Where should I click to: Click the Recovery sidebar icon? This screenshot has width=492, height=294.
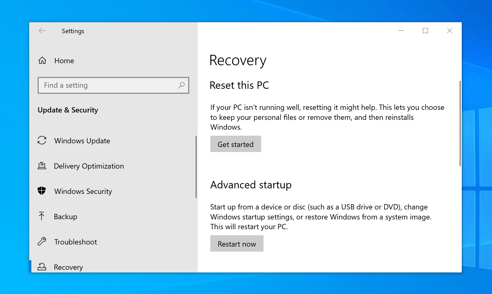coord(42,267)
